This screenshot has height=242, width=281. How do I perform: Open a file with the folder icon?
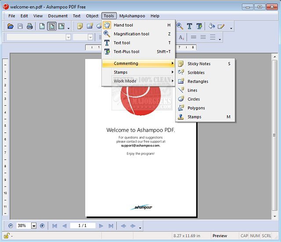[x=11, y=26]
